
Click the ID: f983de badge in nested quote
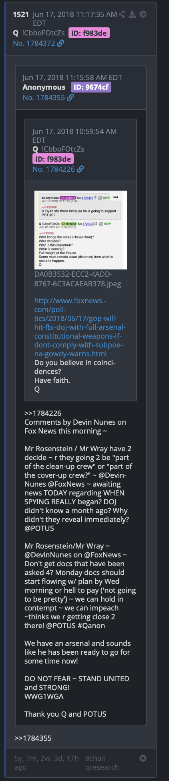pyautogui.click(x=53, y=159)
